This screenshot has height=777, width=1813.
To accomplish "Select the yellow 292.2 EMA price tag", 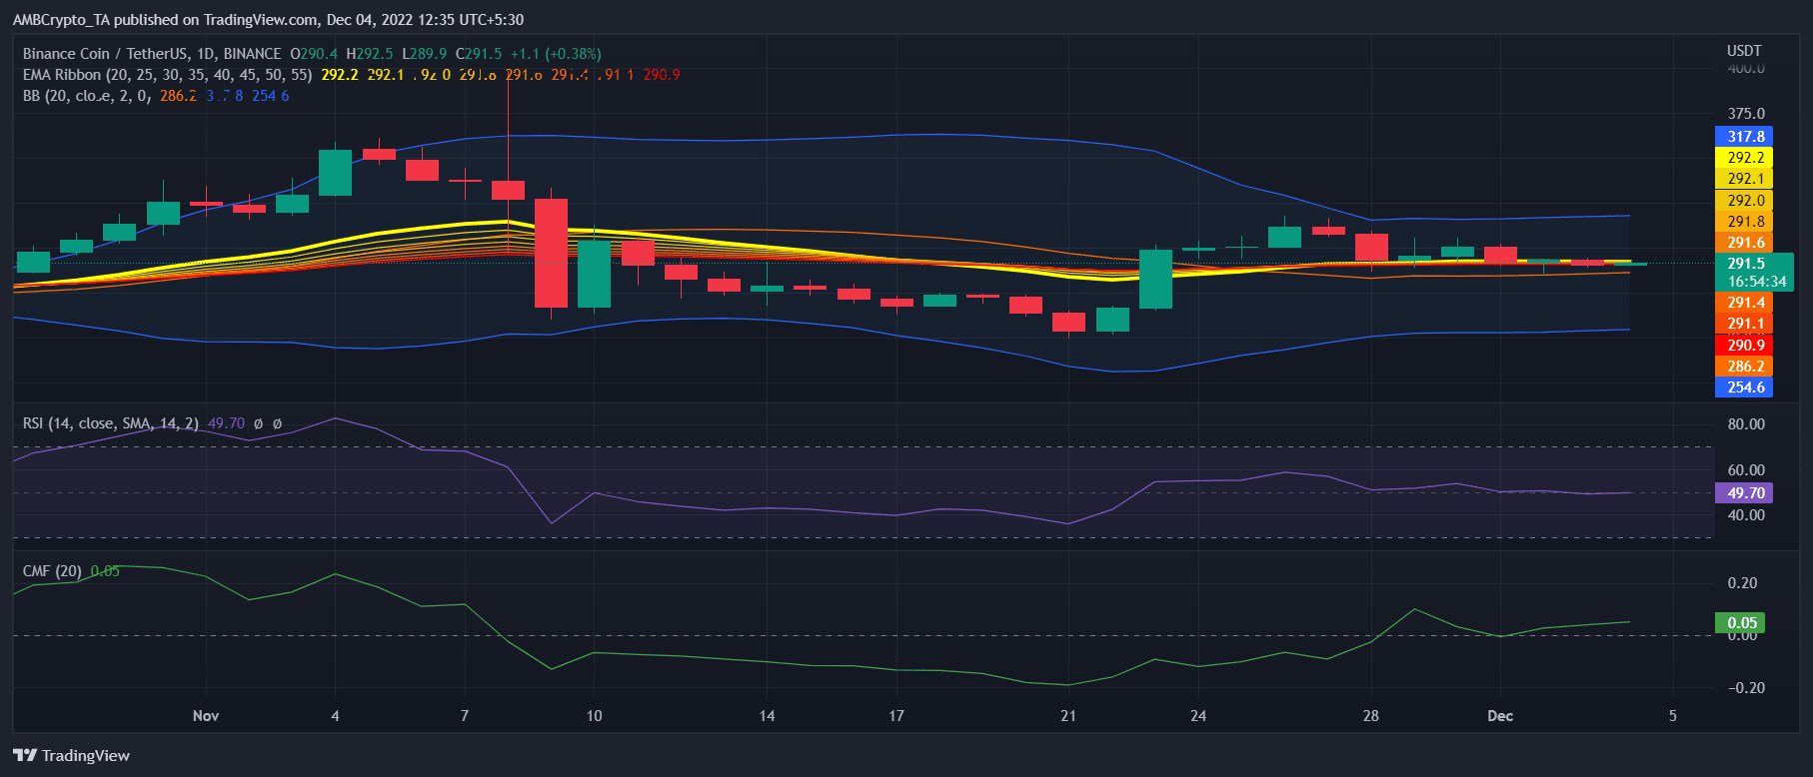I will 1745,158.
